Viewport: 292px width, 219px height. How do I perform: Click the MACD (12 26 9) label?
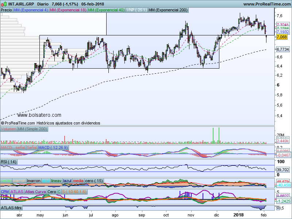(x=53, y=147)
